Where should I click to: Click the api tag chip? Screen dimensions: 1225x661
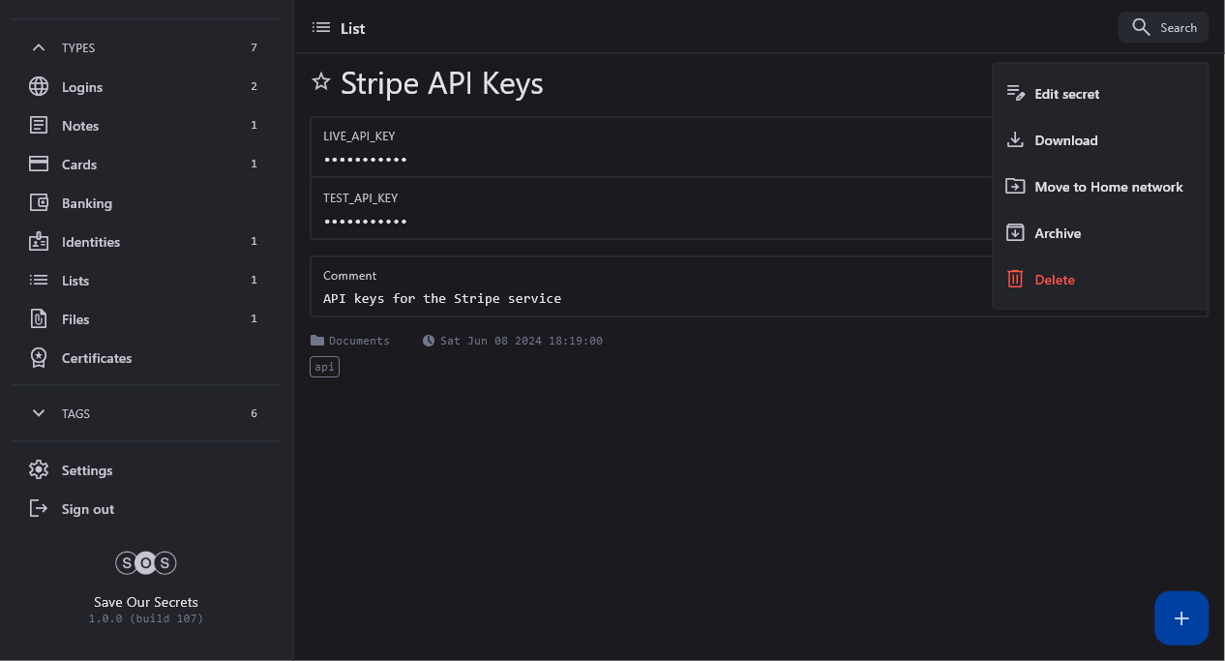(324, 368)
